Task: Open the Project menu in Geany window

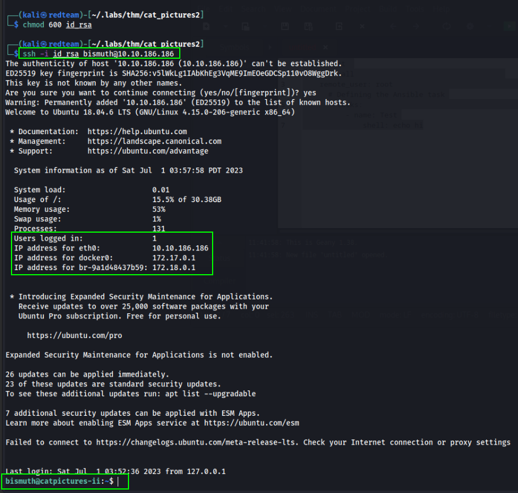Action: [358, 9]
